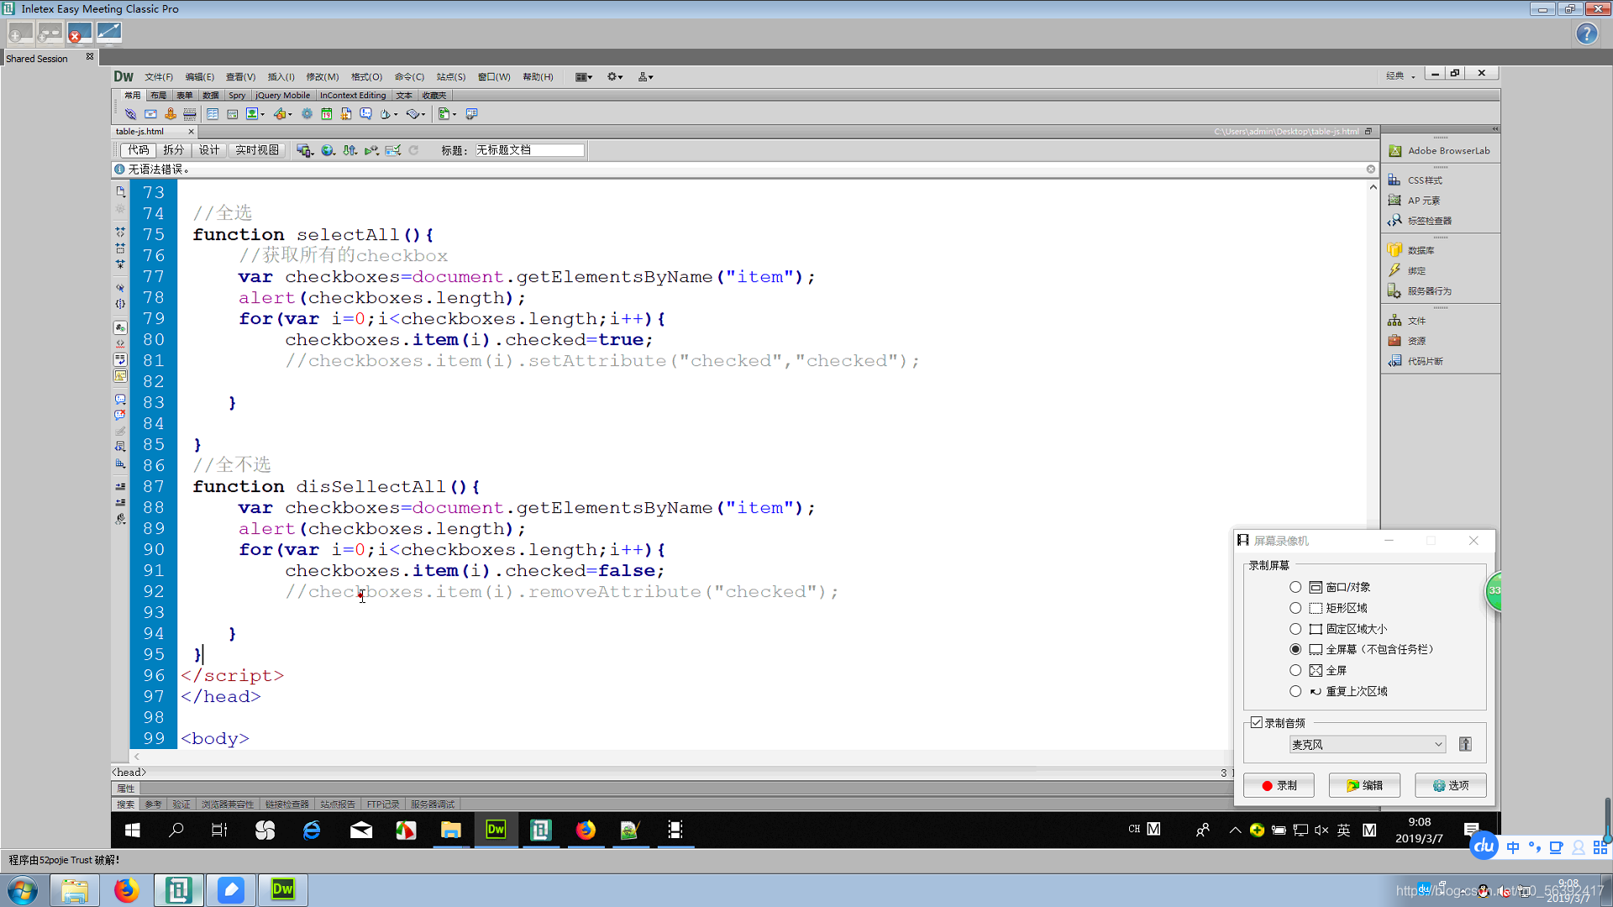
Task: Open the layout workspace dropdown in menu bar
Action: pyautogui.click(x=584, y=76)
